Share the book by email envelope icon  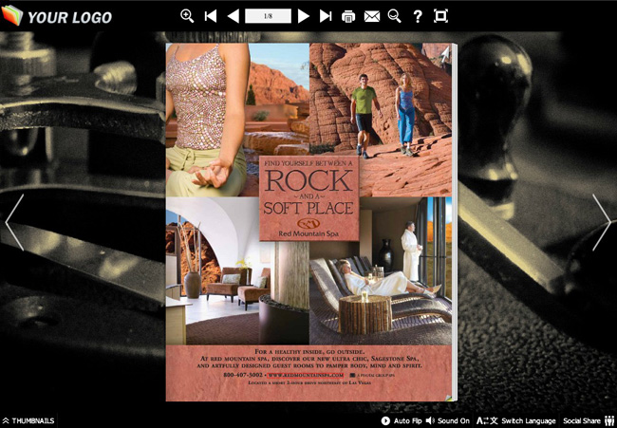coord(372,16)
